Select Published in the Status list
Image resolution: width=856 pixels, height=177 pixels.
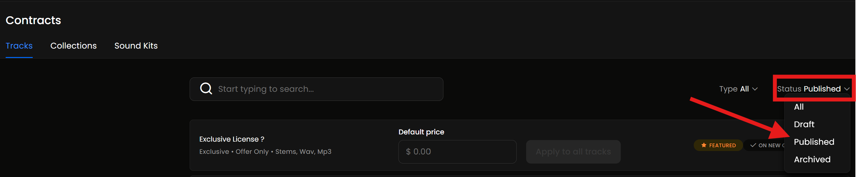814,142
